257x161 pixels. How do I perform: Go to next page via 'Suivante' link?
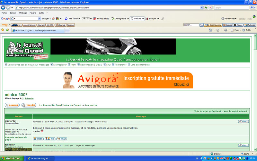pos(29,98)
